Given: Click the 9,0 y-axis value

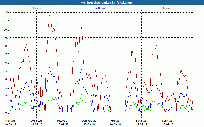Looking at the screenshot, I should pyautogui.click(x=7, y=38).
